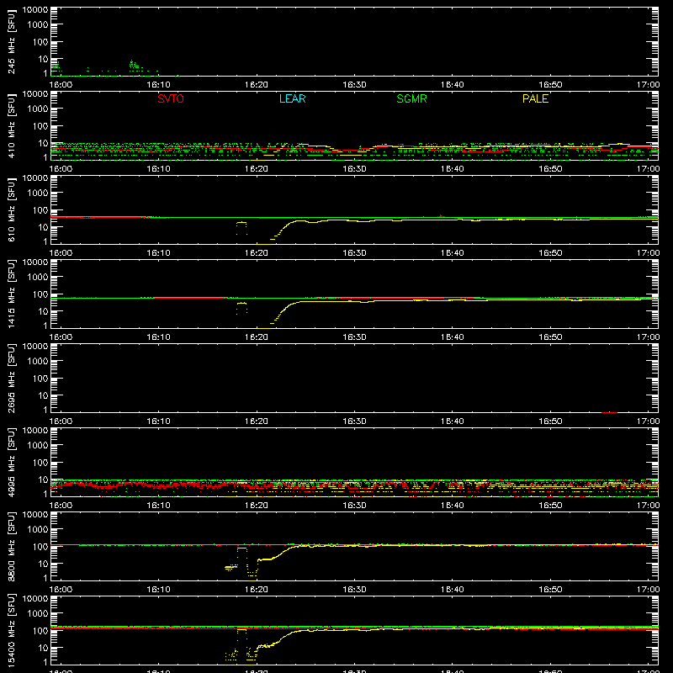673x673 pixels.
Task: Click the 10000 tick of the 245 MHz panel
Action: [x=35, y=10]
